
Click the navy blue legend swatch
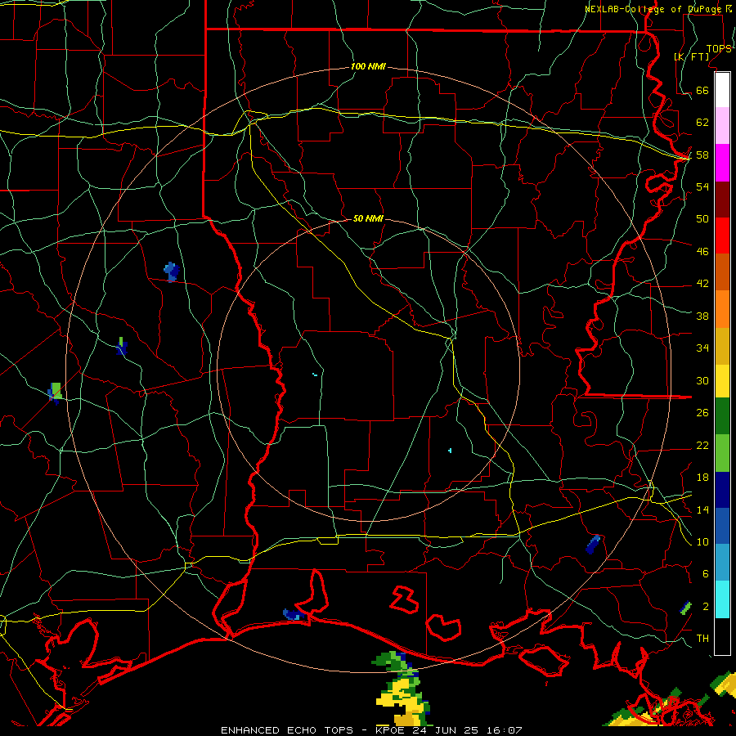[722, 490]
